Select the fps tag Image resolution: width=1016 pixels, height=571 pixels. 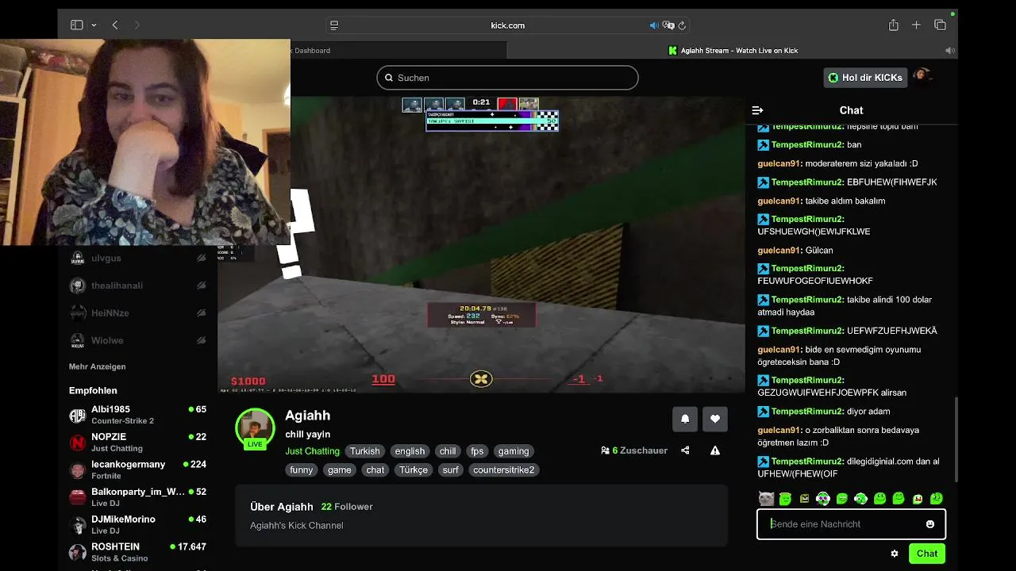(477, 451)
